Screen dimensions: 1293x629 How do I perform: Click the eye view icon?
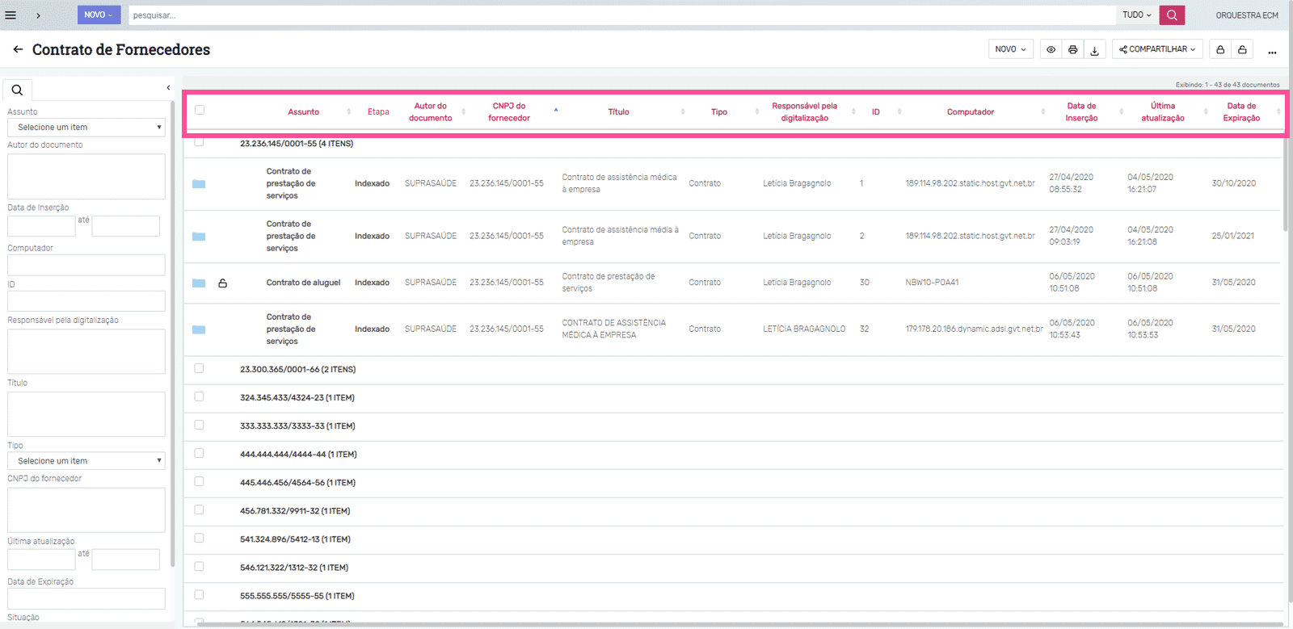[x=1051, y=49]
